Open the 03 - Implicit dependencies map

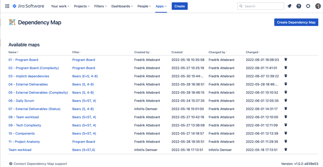pos(29,76)
